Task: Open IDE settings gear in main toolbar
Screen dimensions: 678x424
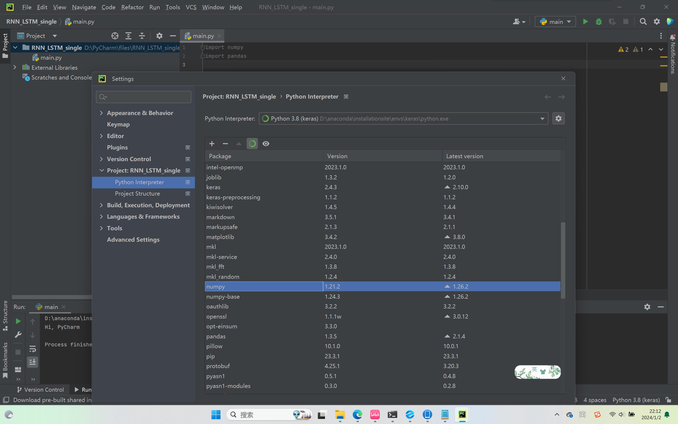Action: coord(657,21)
